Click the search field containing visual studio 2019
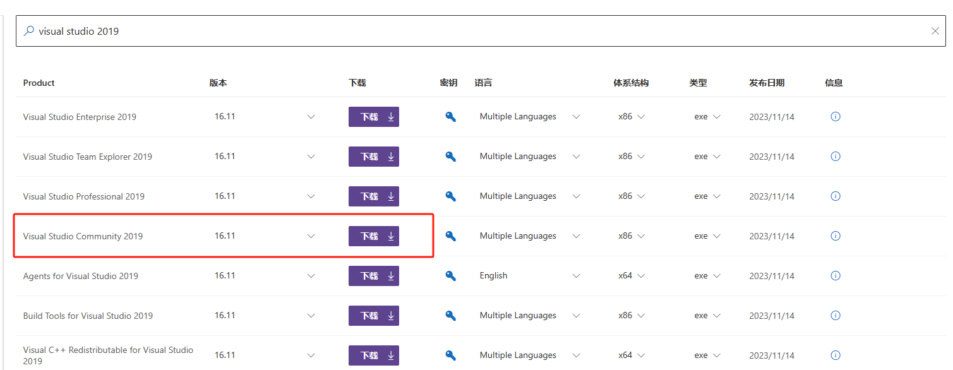 481,31
